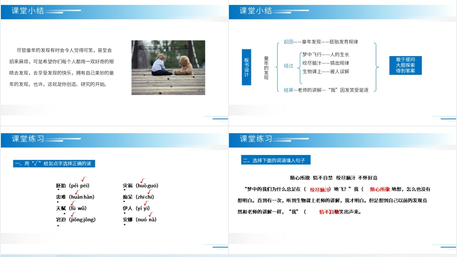Image resolution: width=457 pixels, height=257 pixels.
Task: Click the red check mark above 窘迫 pinyin
Action: click(x=73, y=215)
